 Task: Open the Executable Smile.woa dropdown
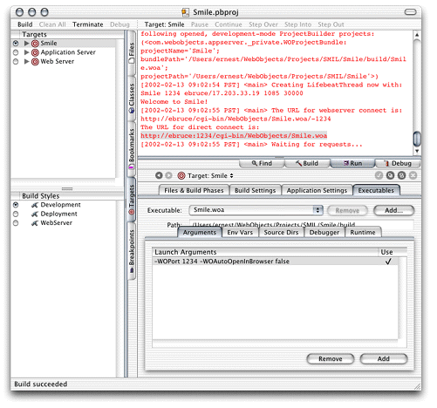point(256,210)
